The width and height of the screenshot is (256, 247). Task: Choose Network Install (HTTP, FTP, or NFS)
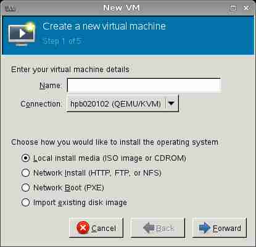[x=25, y=173]
